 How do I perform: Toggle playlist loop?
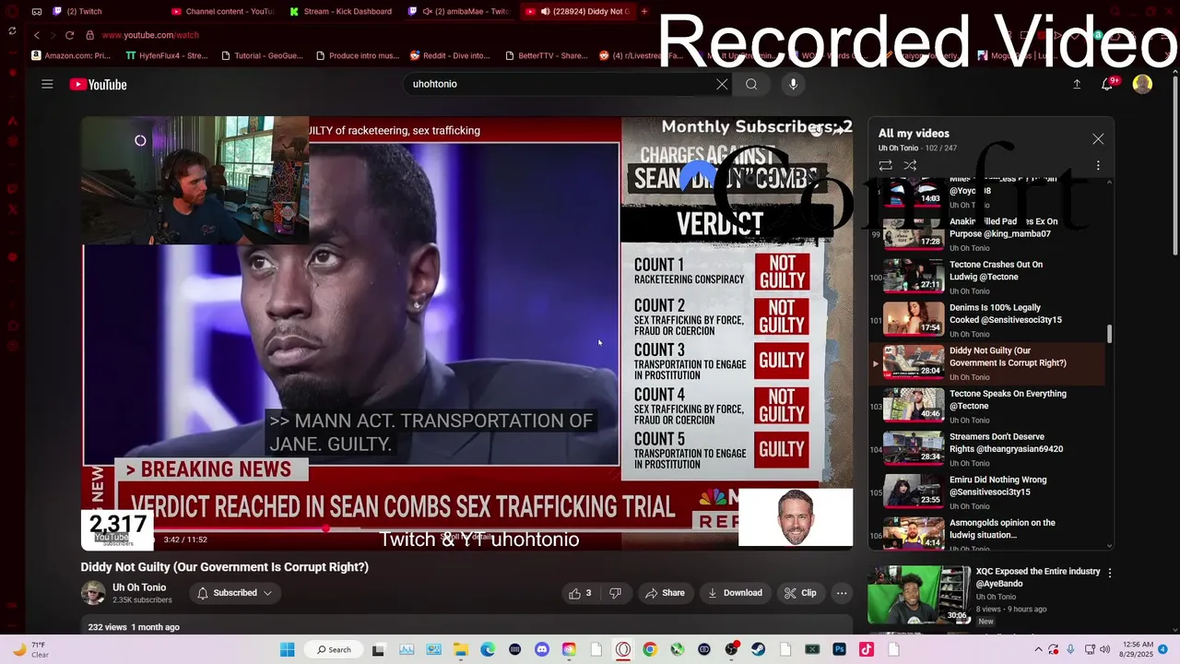pyautogui.click(x=885, y=165)
